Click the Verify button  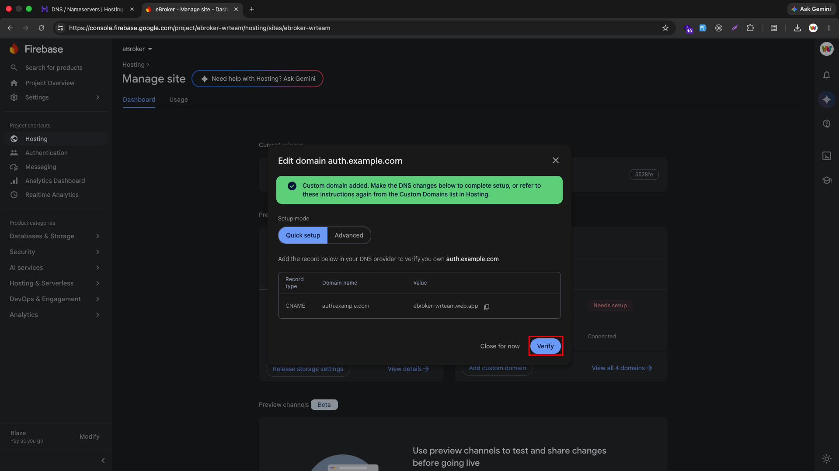(545, 346)
